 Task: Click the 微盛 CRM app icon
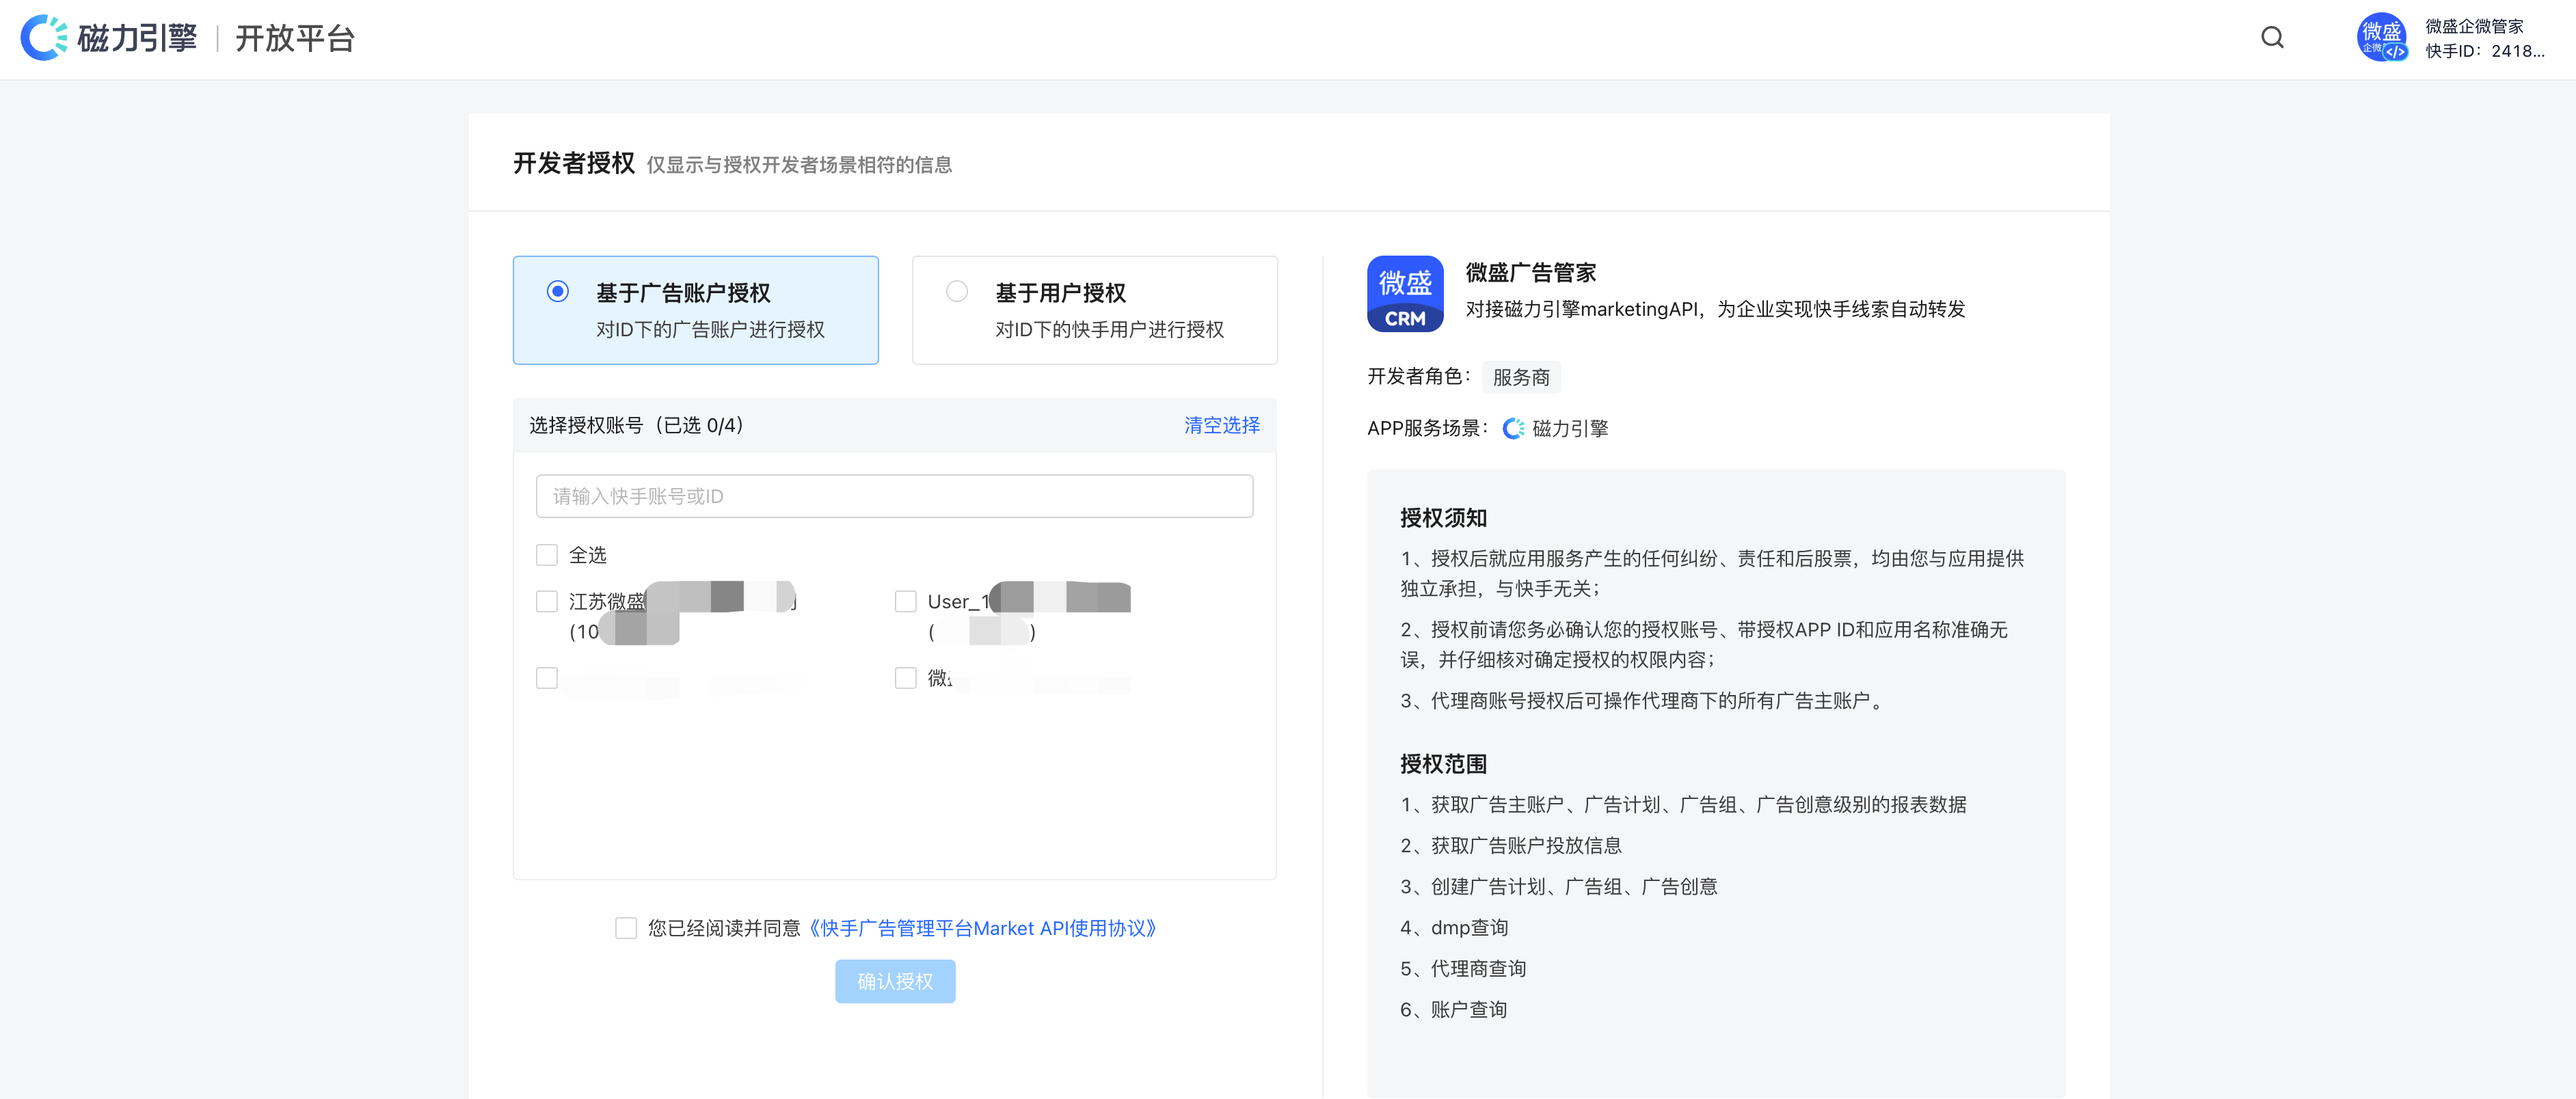coord(1404,294)
